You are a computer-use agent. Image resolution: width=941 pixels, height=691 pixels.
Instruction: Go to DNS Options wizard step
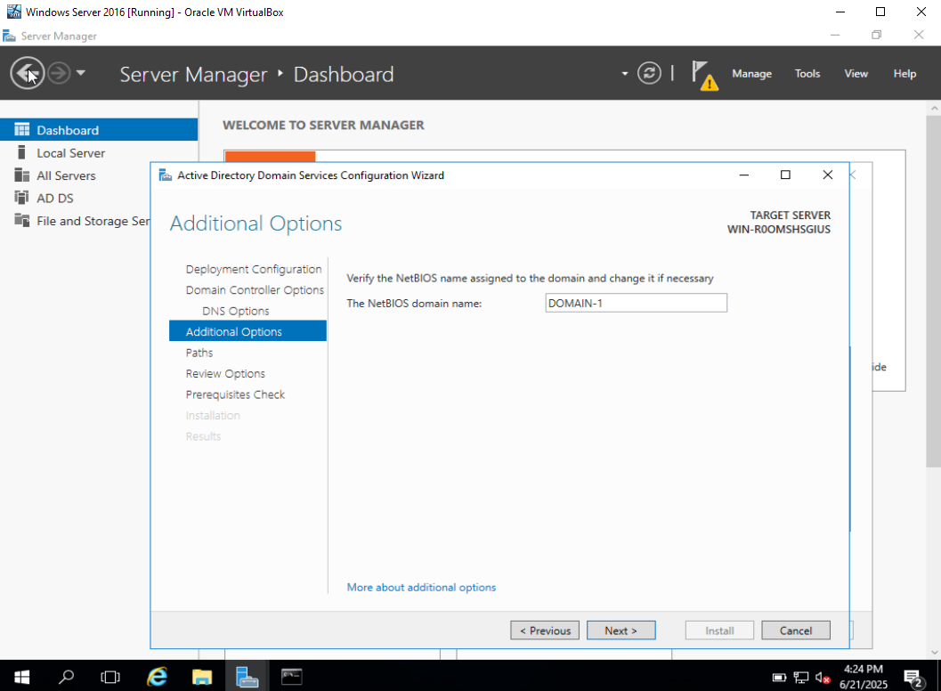click(x=235, y=311)
